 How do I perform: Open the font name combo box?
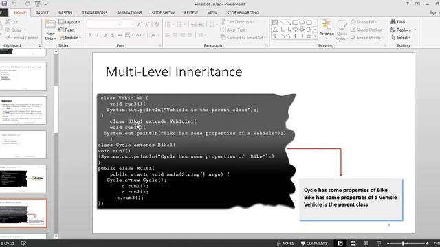click(x=104, y=25)
